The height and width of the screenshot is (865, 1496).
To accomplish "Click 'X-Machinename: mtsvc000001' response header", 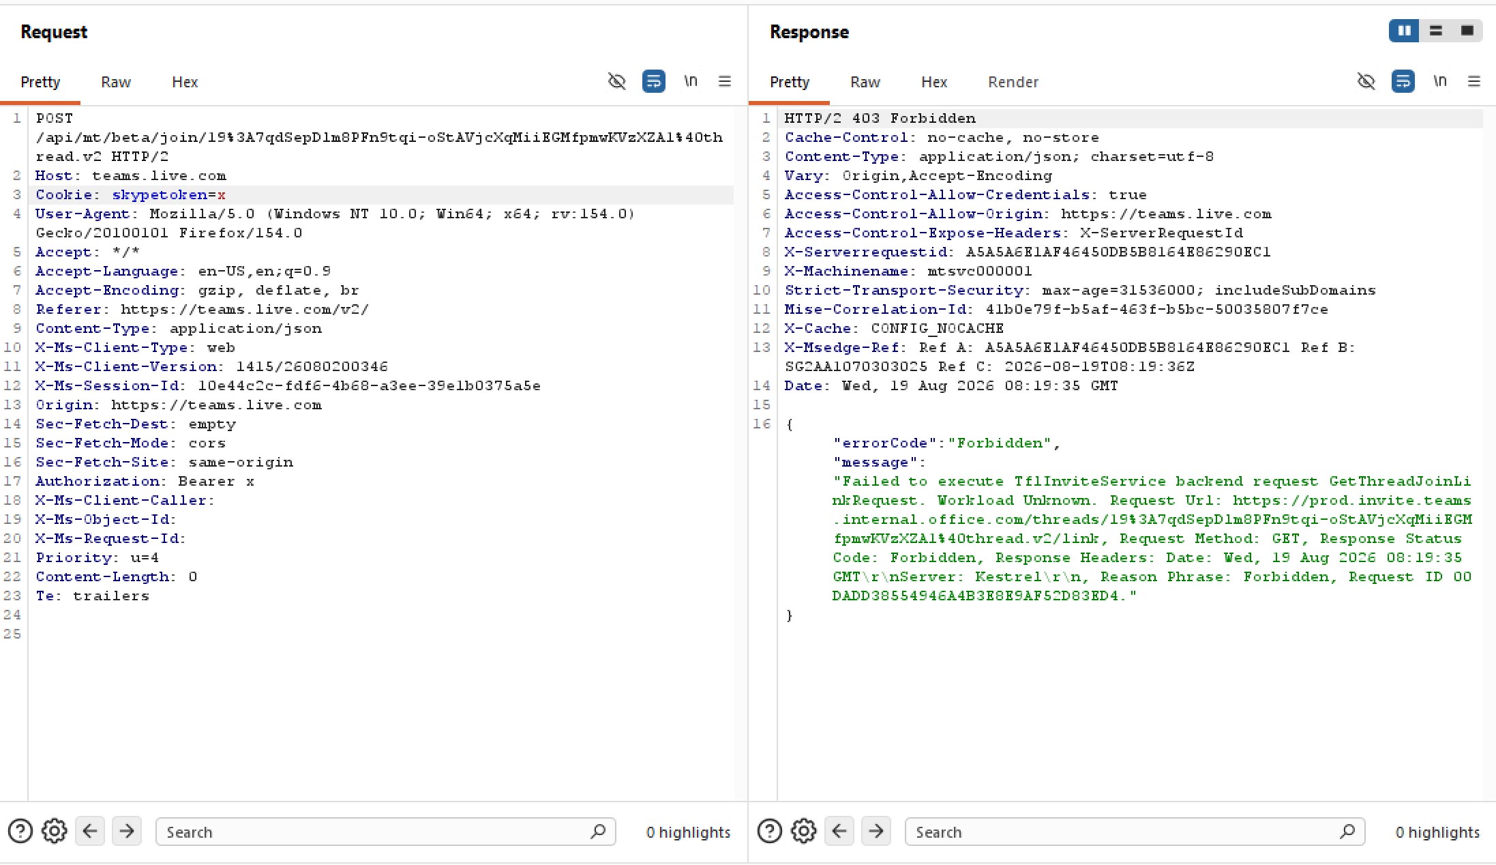I will 908,272.
